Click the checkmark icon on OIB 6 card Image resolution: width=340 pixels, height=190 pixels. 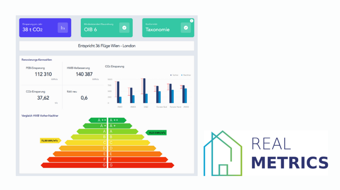tap(124, 28)
